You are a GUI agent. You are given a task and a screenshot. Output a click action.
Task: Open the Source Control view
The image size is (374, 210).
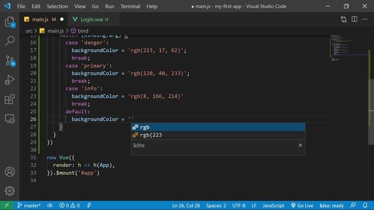pyautogui.click(x=9, y=61)
